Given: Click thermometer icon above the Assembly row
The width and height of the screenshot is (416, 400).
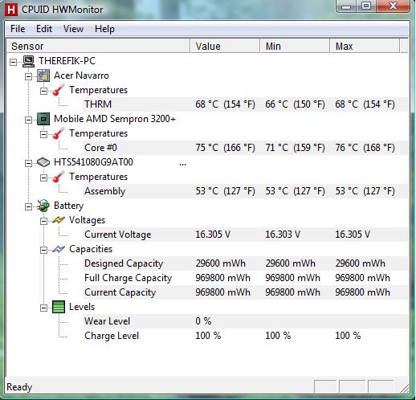Looking at the screenshot, I should click(x=59, y=177).
